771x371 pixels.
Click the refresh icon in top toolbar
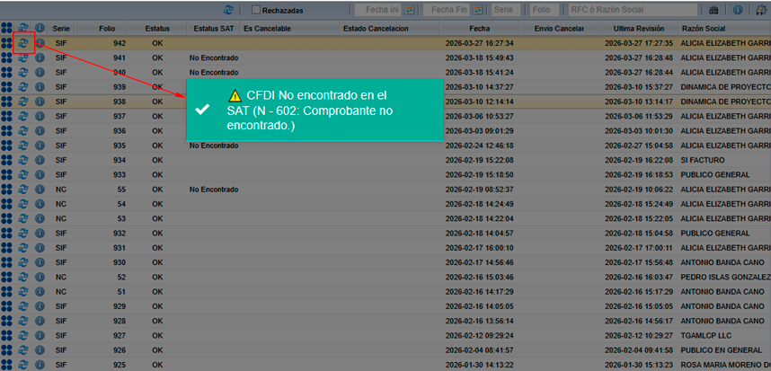tap(229, 10)
